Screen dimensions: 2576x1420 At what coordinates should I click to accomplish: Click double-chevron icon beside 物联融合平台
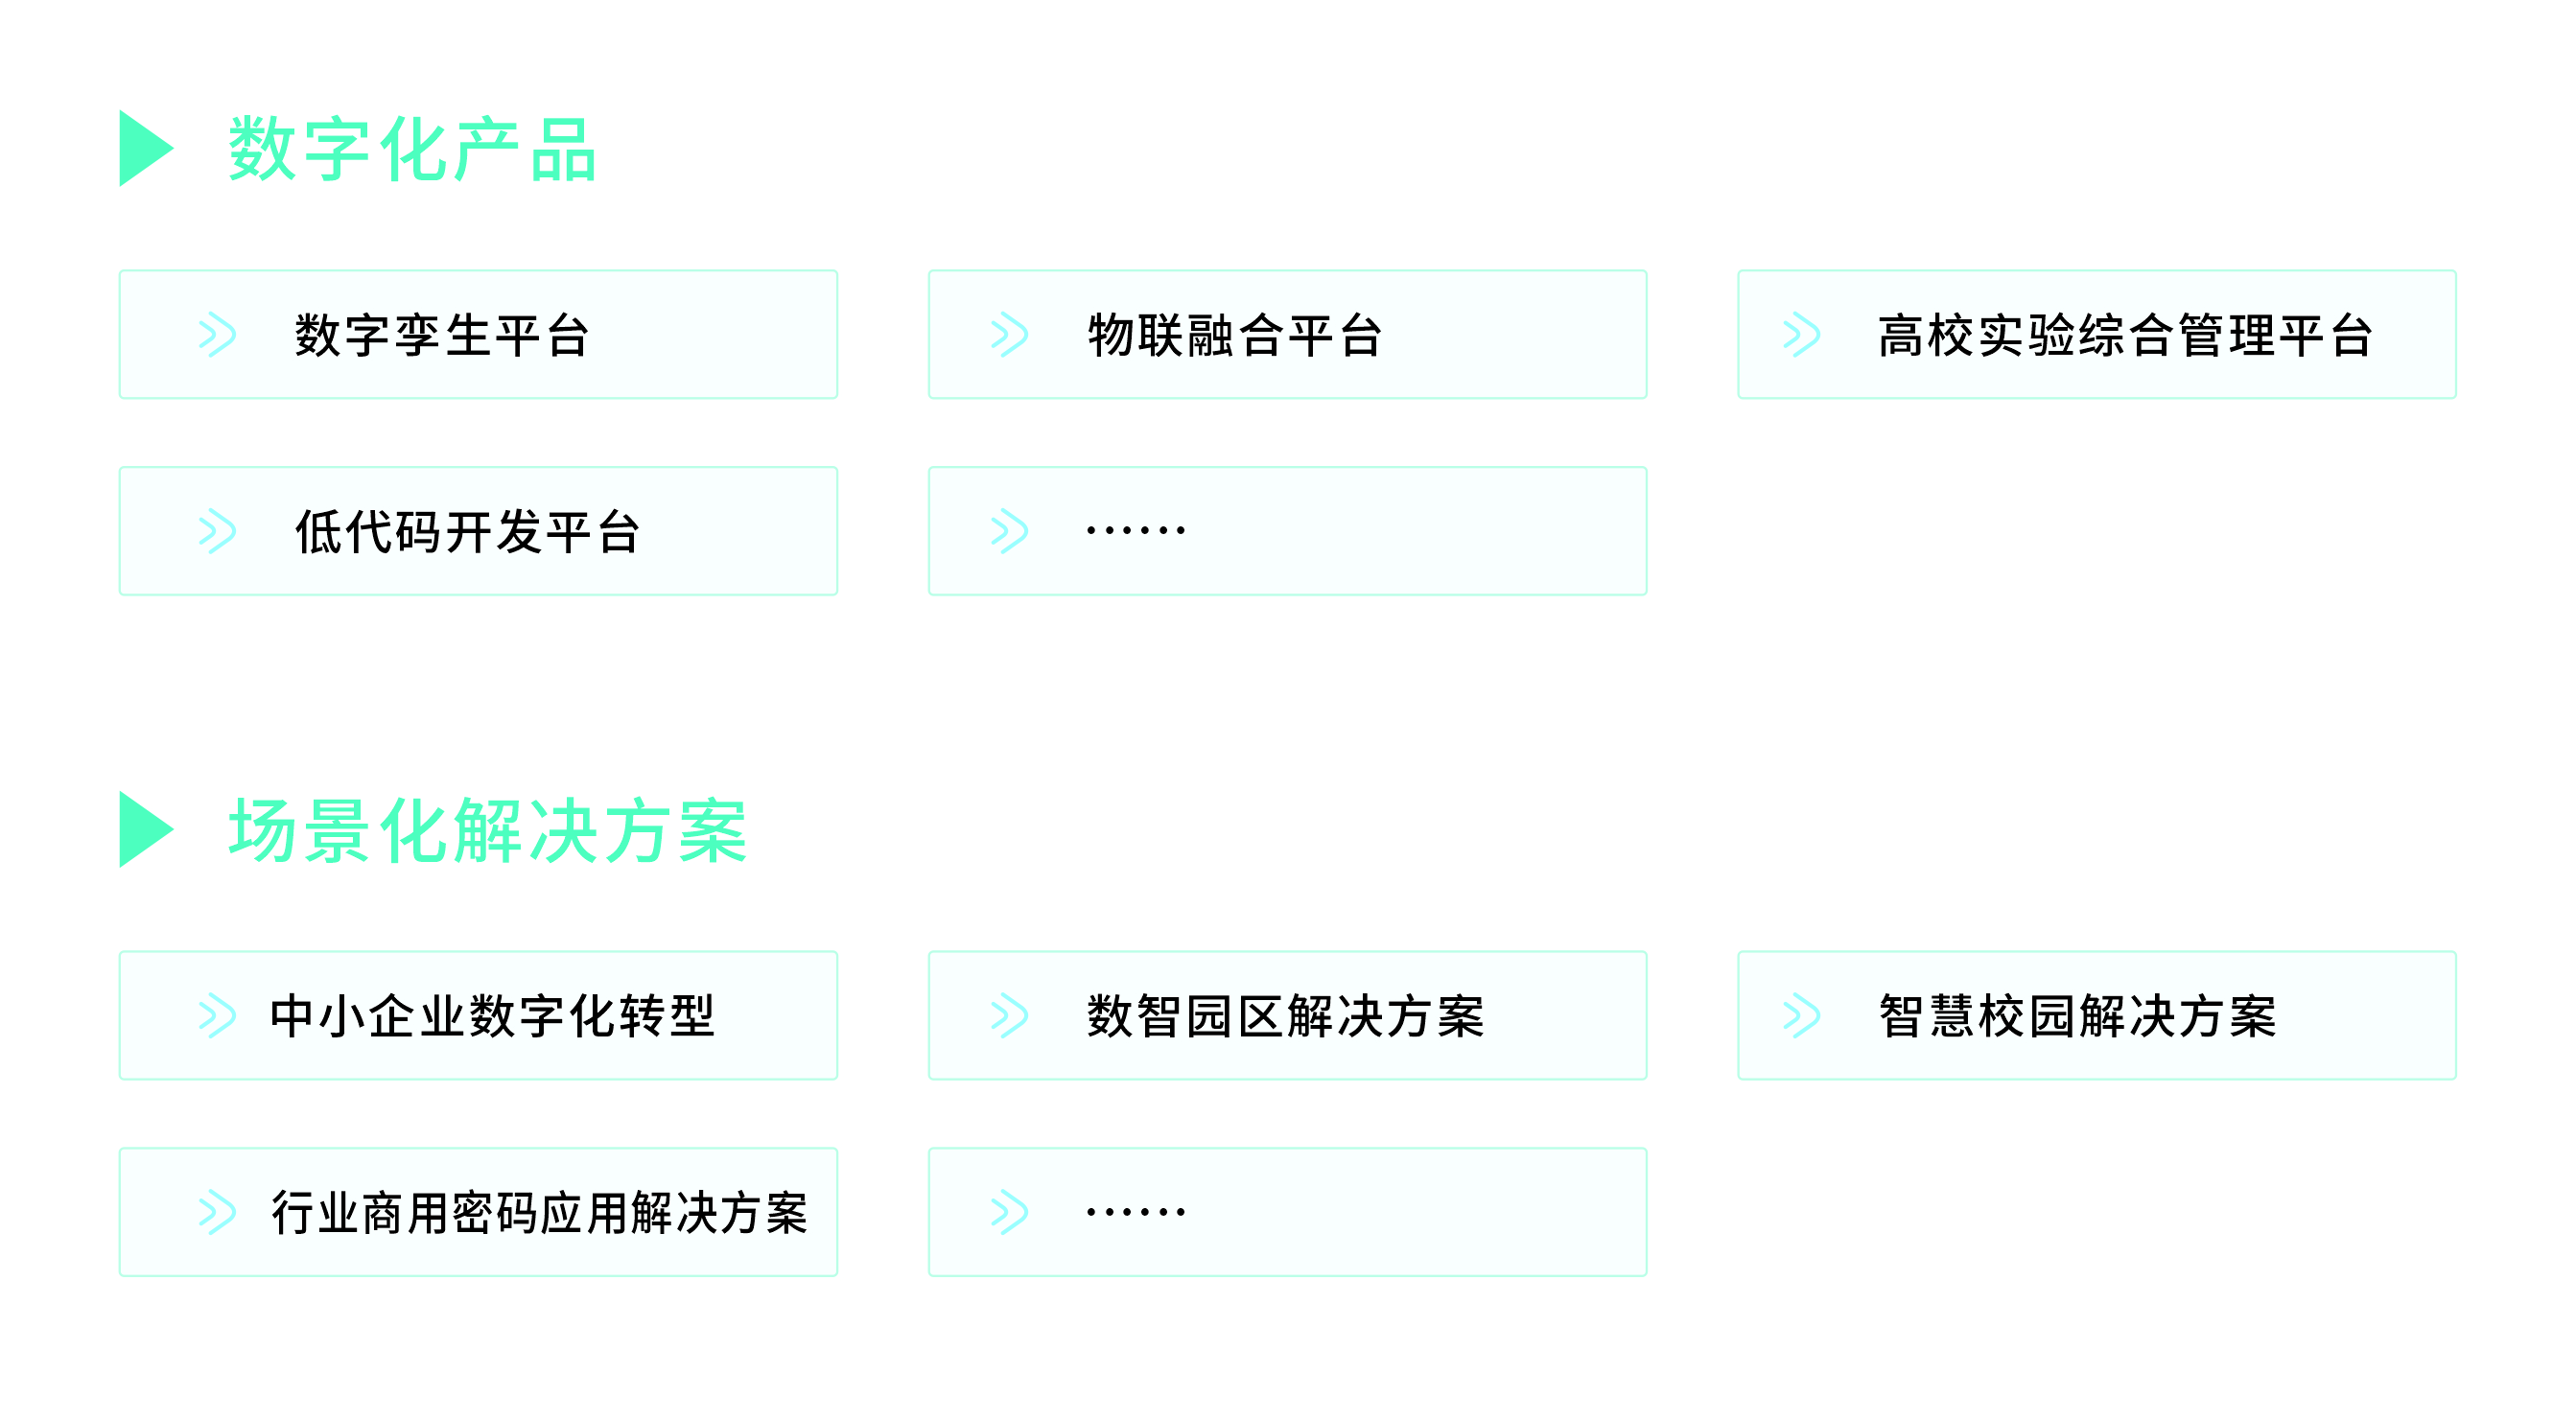1008,334
